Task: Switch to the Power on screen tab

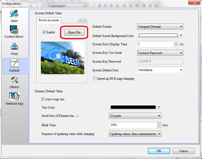Action: [49, 20]
